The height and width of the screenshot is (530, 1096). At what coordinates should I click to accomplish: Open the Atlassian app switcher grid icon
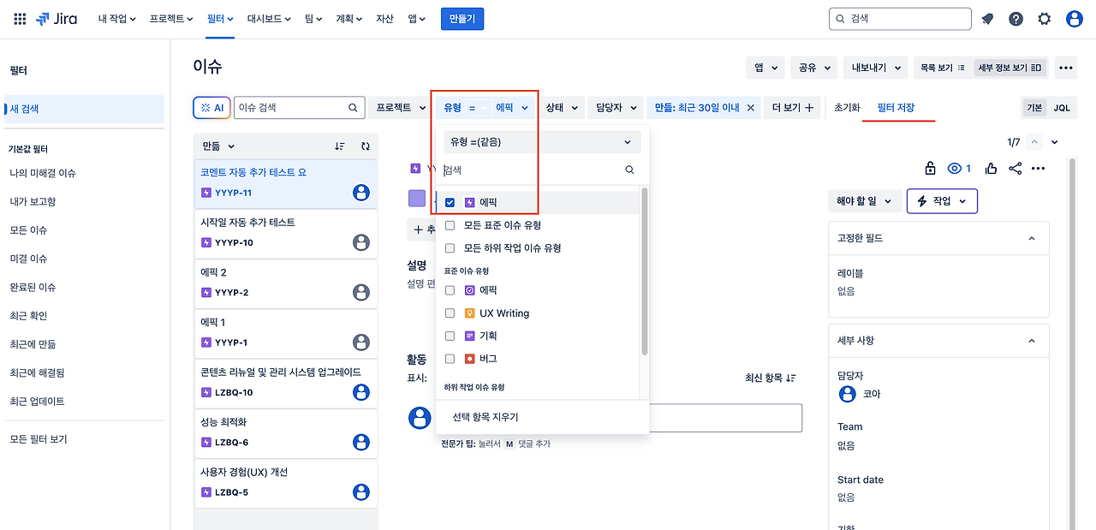click(x=19, y=18)
